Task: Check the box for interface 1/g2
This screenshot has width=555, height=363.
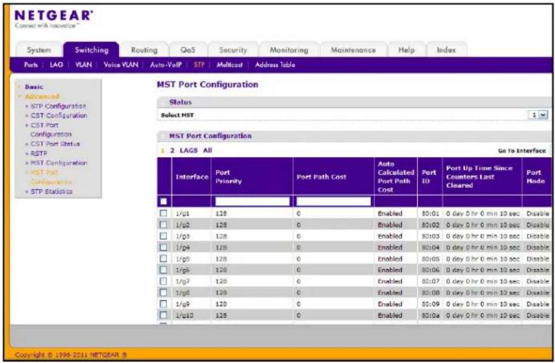Action: point(163,225)
